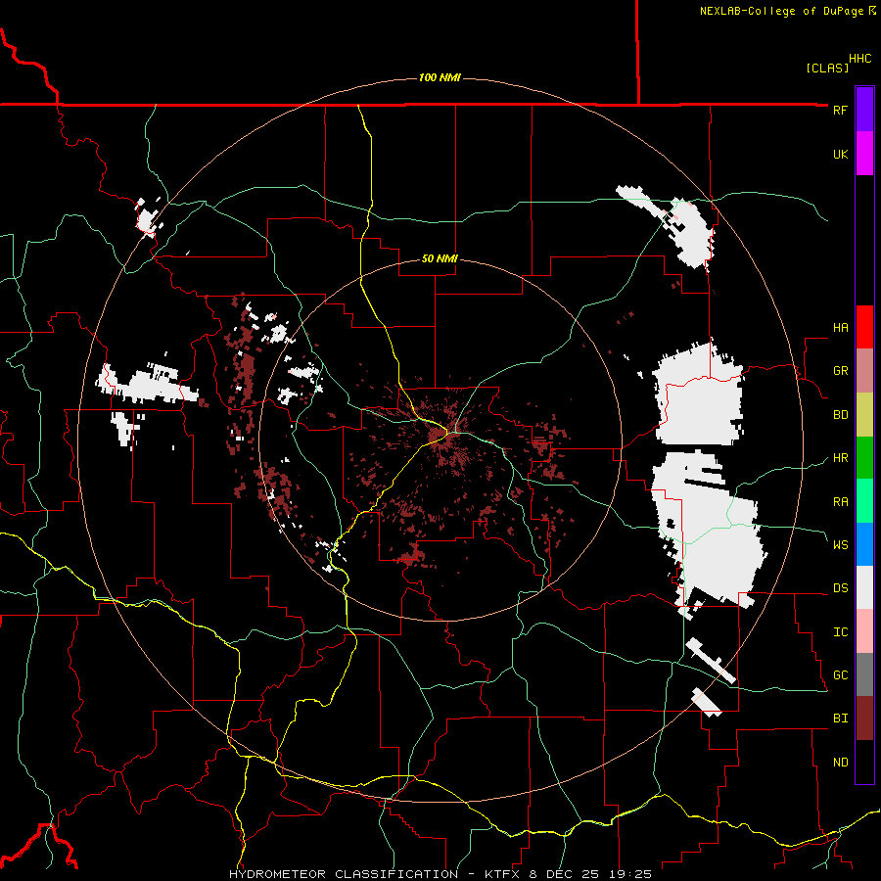This screenshot has width=881, height=881.
Task: Select the dusty pink GR legend swatch
Action: coord(864,371)
